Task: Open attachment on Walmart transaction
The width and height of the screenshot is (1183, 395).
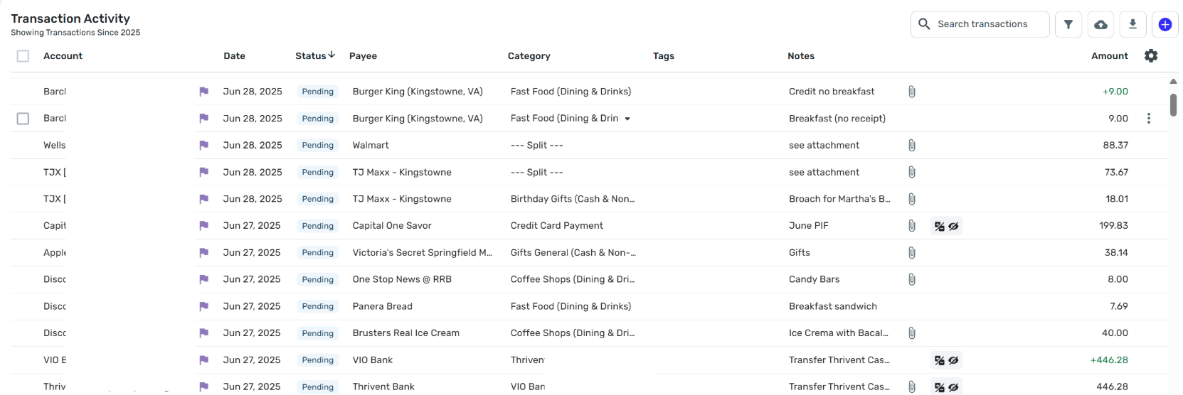Action: pyautogui.click(x=911, y=145)
